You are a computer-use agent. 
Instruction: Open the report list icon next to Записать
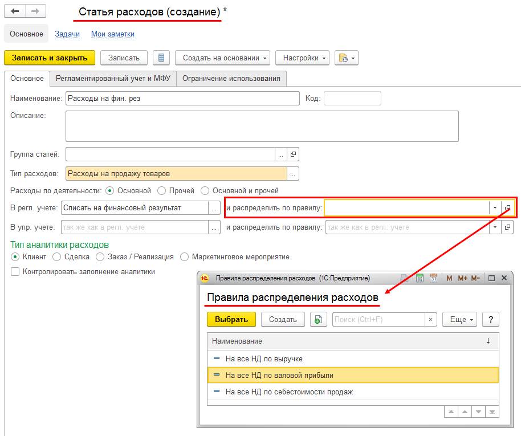[x=161, y=58]
